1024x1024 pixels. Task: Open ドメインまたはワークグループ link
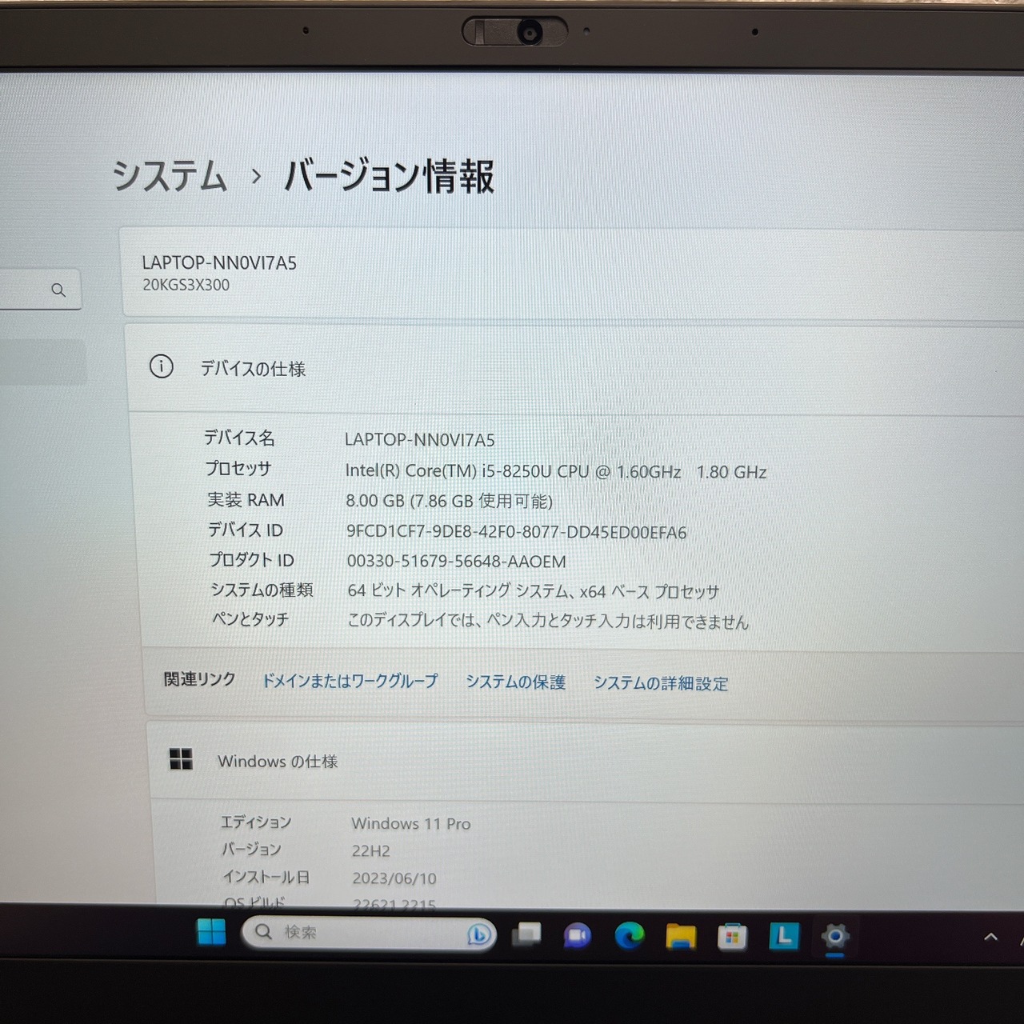[x=350, y=681]
